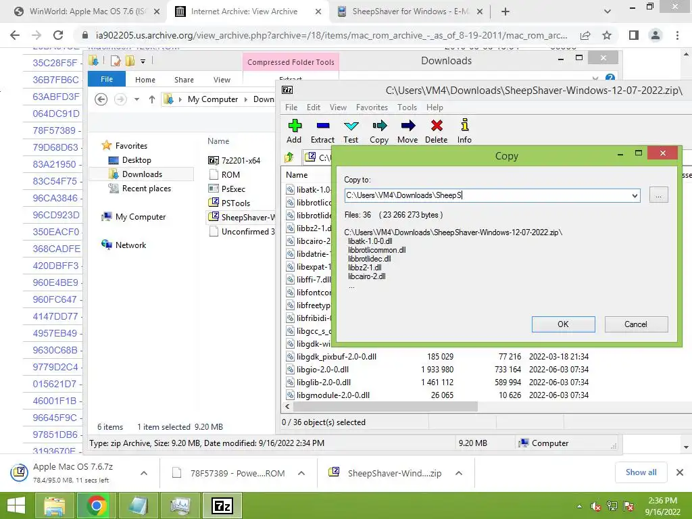This screenshot has width=692, height=519.
Task: Click Chrome's back navigation arrow
Action: pyautogui.click(x=15, y=35)
